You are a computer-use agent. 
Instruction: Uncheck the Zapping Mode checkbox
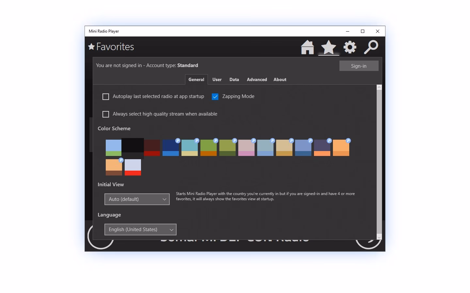(215, 97)
